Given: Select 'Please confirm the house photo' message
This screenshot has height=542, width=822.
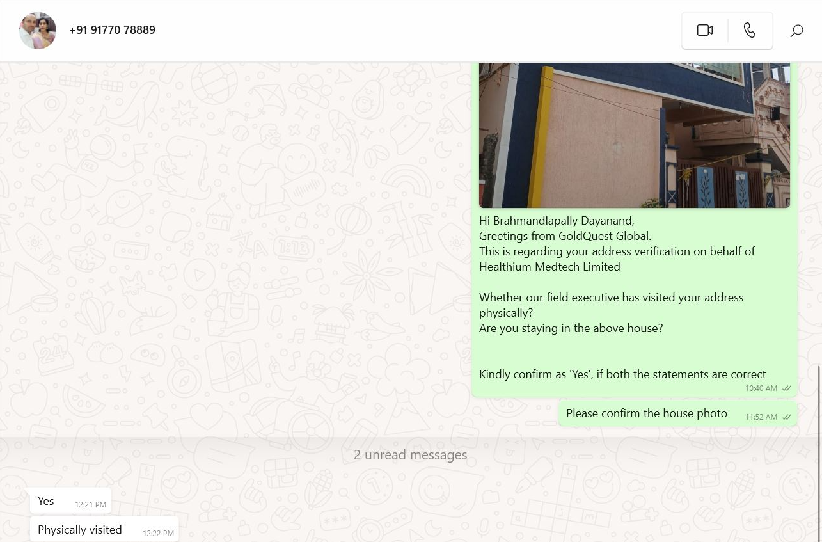Looking at the screenshot, I should click(x=678, y=413).
